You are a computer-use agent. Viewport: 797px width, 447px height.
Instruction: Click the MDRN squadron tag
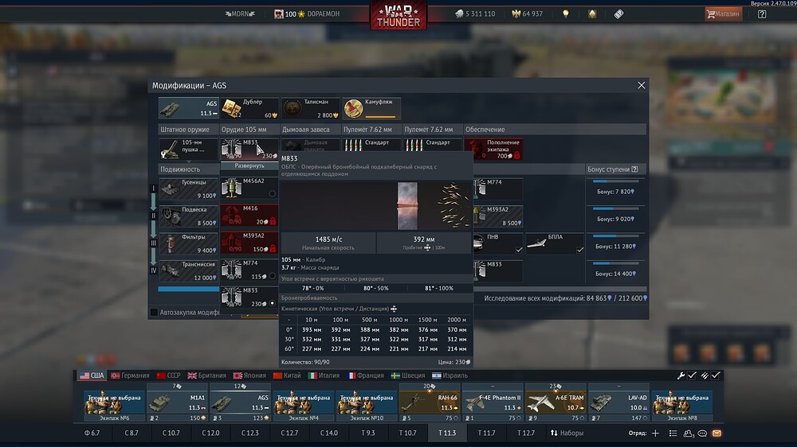[240, 14]
